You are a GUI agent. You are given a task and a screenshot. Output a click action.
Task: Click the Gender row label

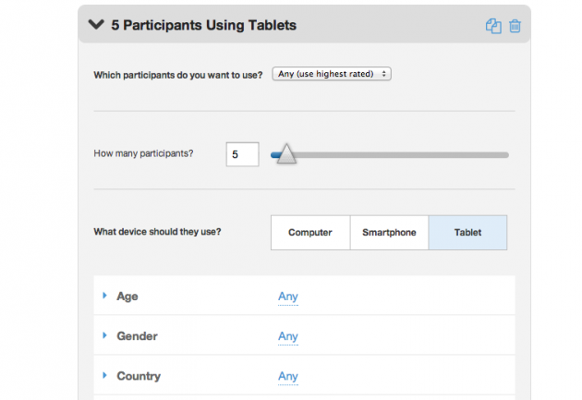point(137,336)
